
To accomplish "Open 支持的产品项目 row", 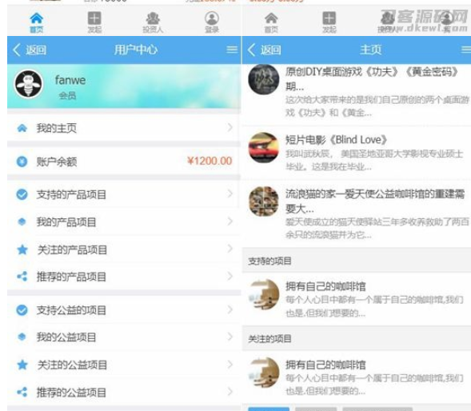I will click(x=124, y=194).
